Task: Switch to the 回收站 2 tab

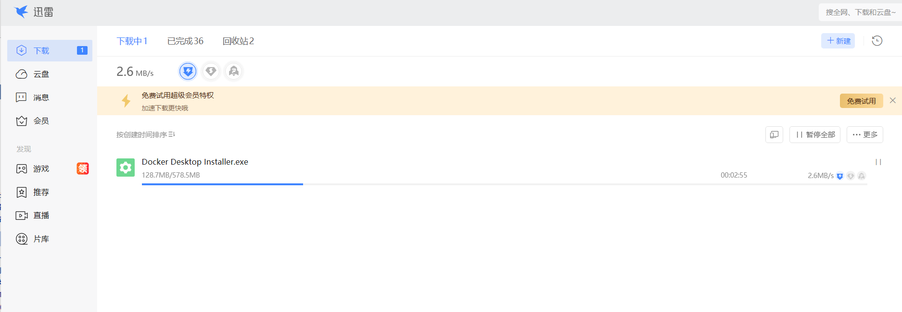Action: pyautogui.click(x=238, y=41)
